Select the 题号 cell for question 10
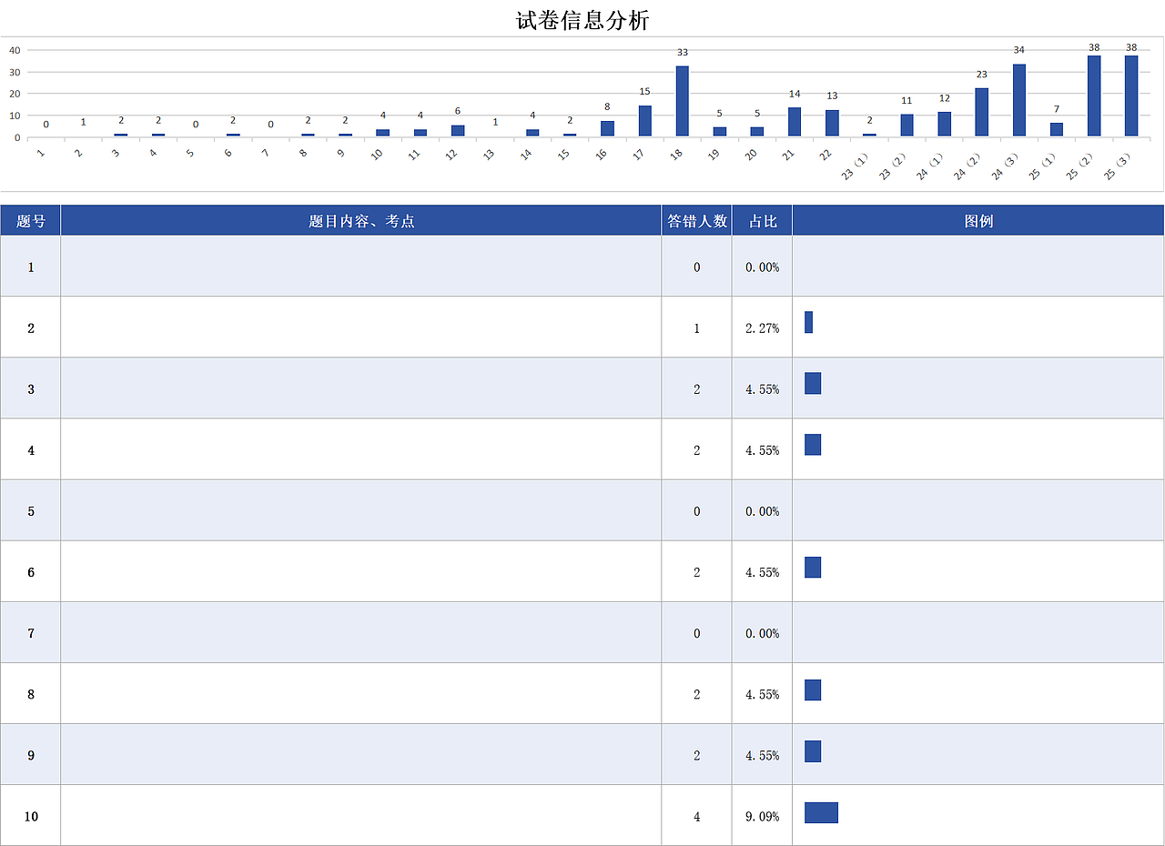Image resolution: width=1165 pixels, height=846 pixels. click(x=31, y=816)
